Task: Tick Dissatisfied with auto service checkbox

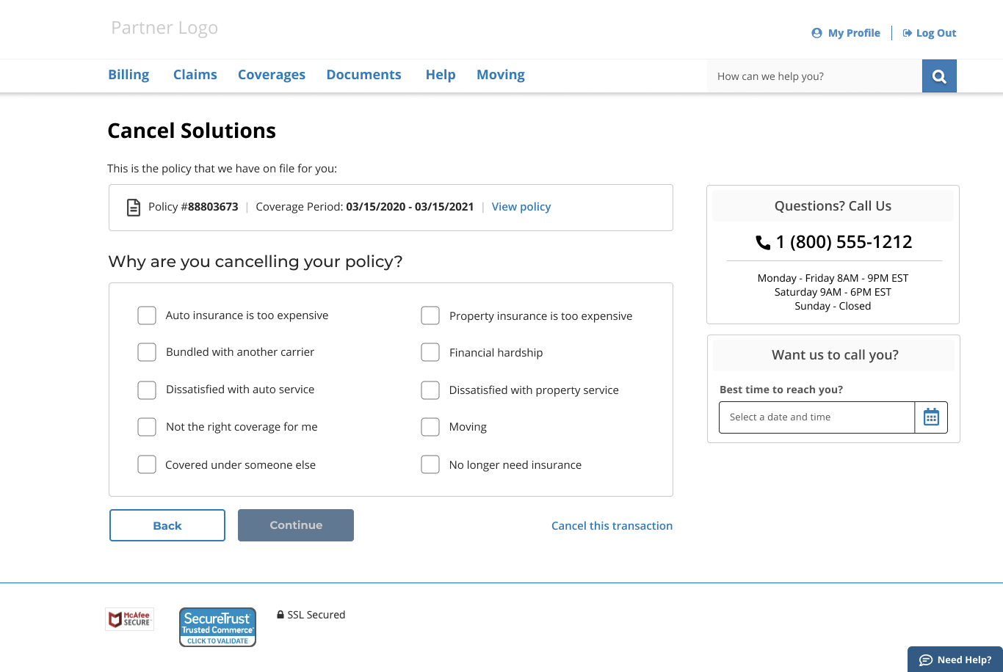Action: point(147,390)
